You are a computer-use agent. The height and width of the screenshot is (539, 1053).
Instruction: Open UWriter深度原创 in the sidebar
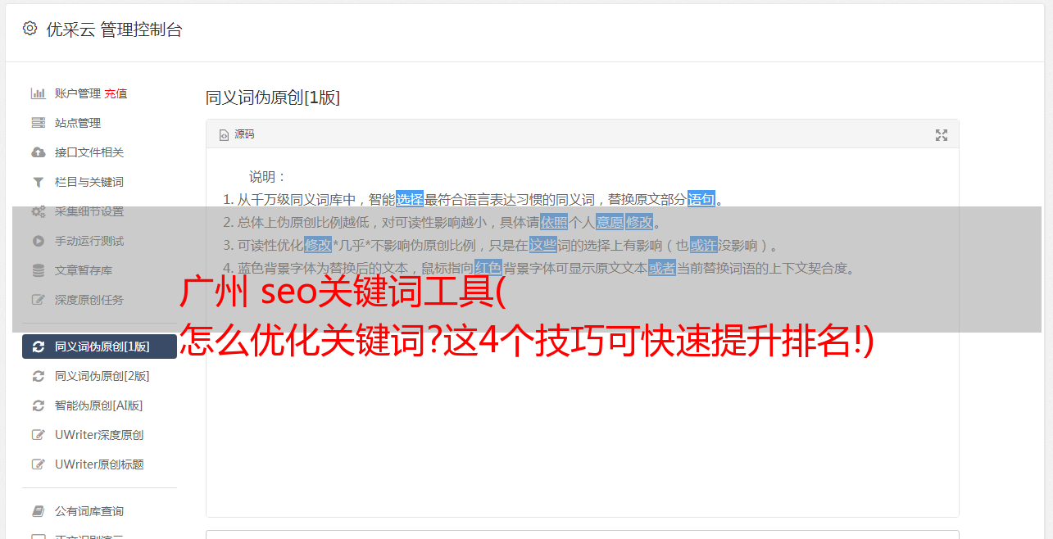click(99, 435)
